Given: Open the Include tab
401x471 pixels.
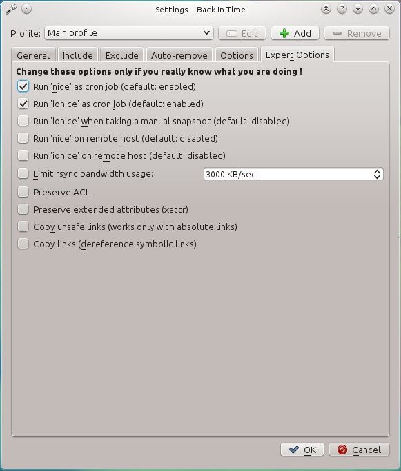Looking at the screenshot, I should [78, 55].
